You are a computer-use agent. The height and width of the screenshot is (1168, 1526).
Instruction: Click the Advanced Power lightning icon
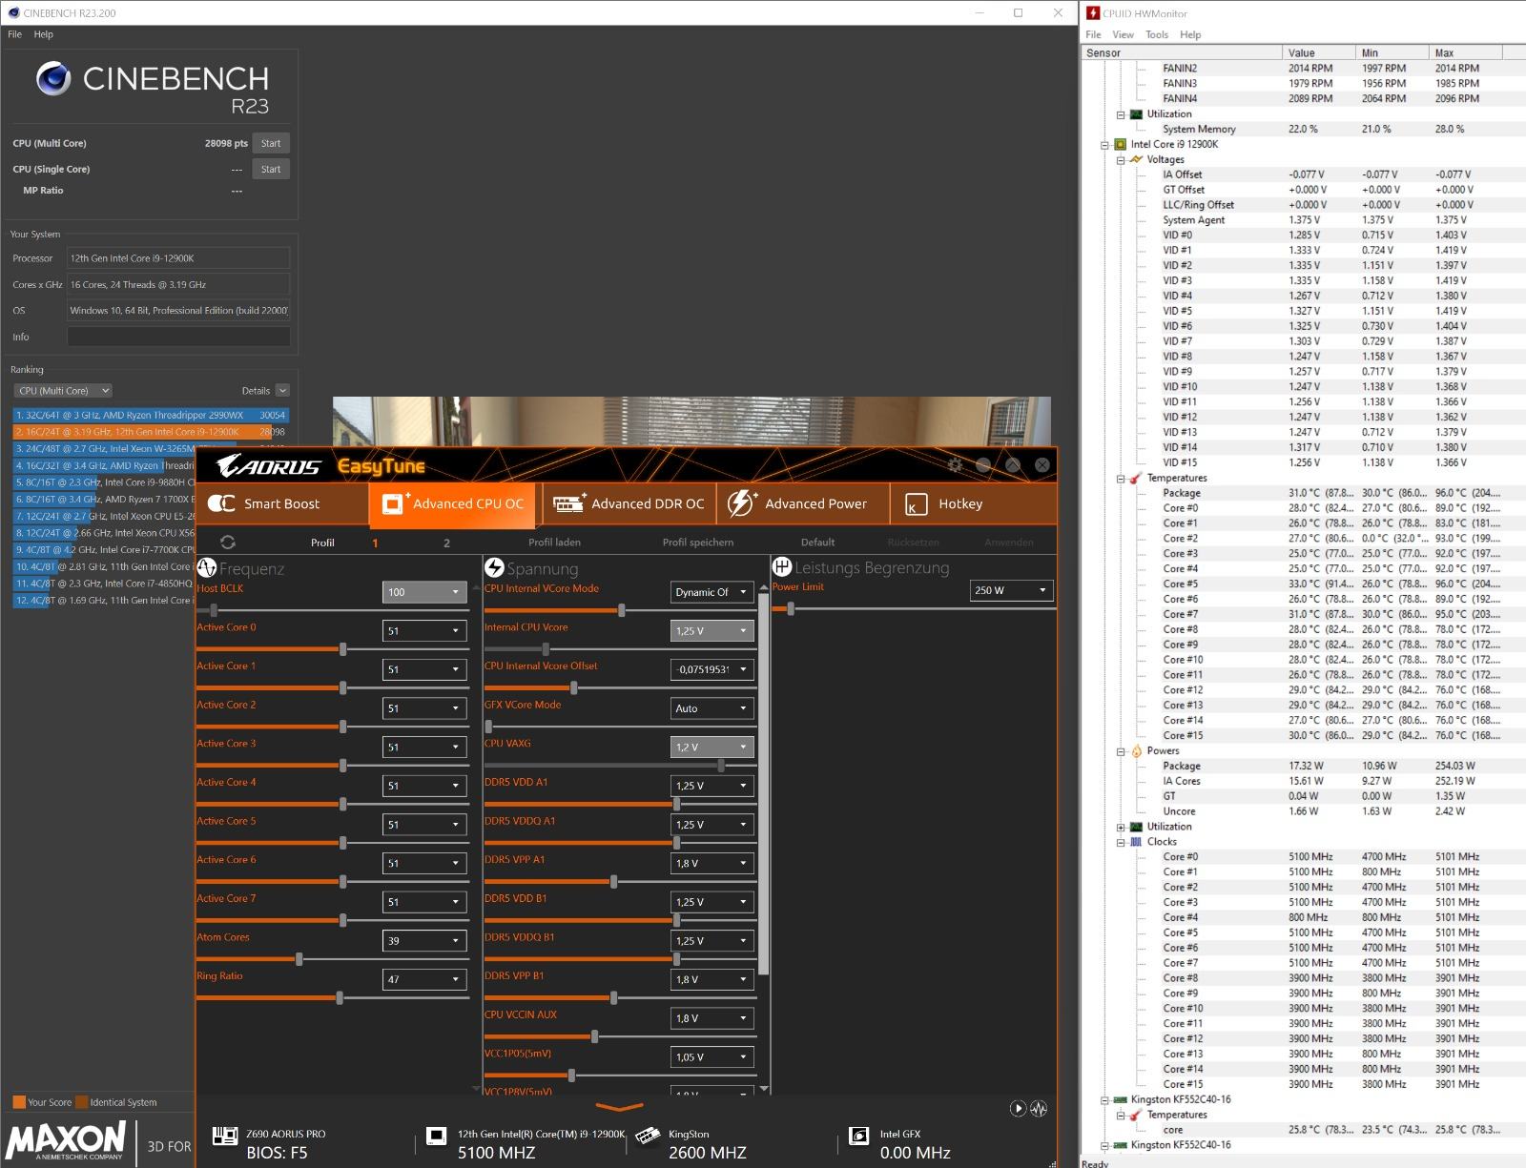[741, 503]
